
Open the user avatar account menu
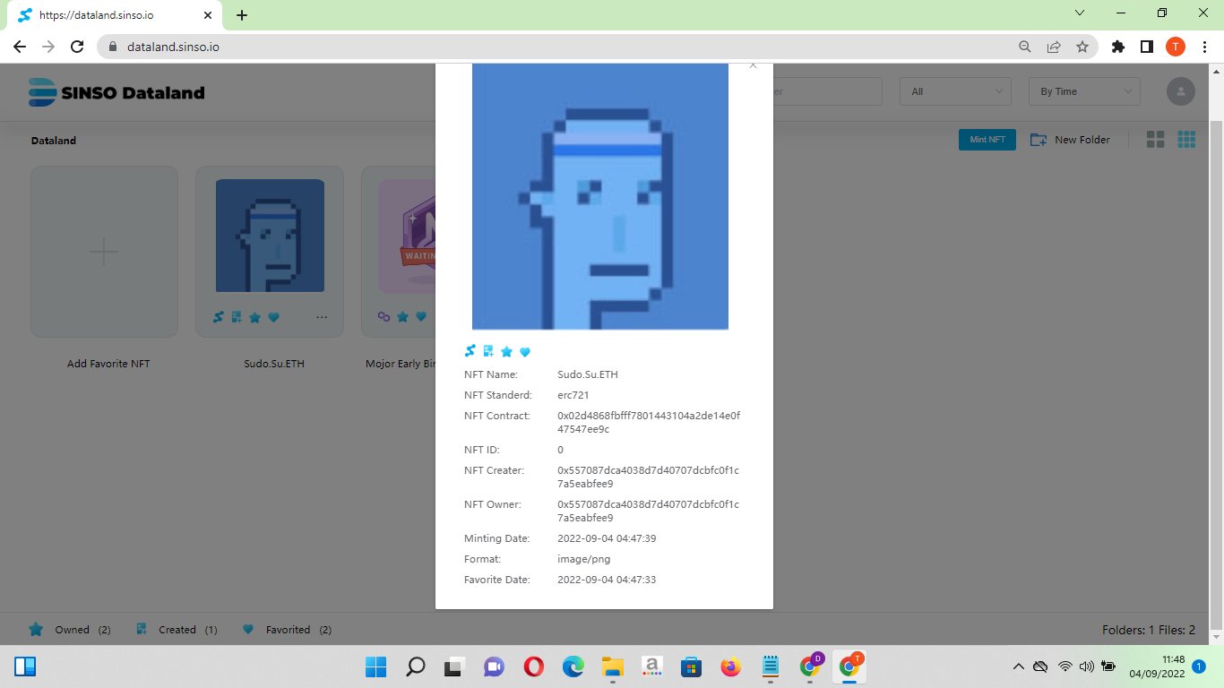pos(1181,91)
